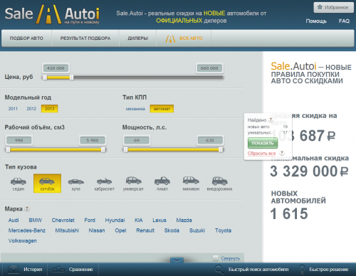The height and width of the screenshot is (276, 356).
Task: Click the Свернуть checkbox icon
Action: [216, 258]
